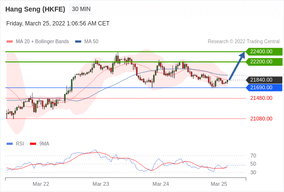Click the 21840.00 current price tag
The width and height of the screenshot is (284, 192).
264,80
